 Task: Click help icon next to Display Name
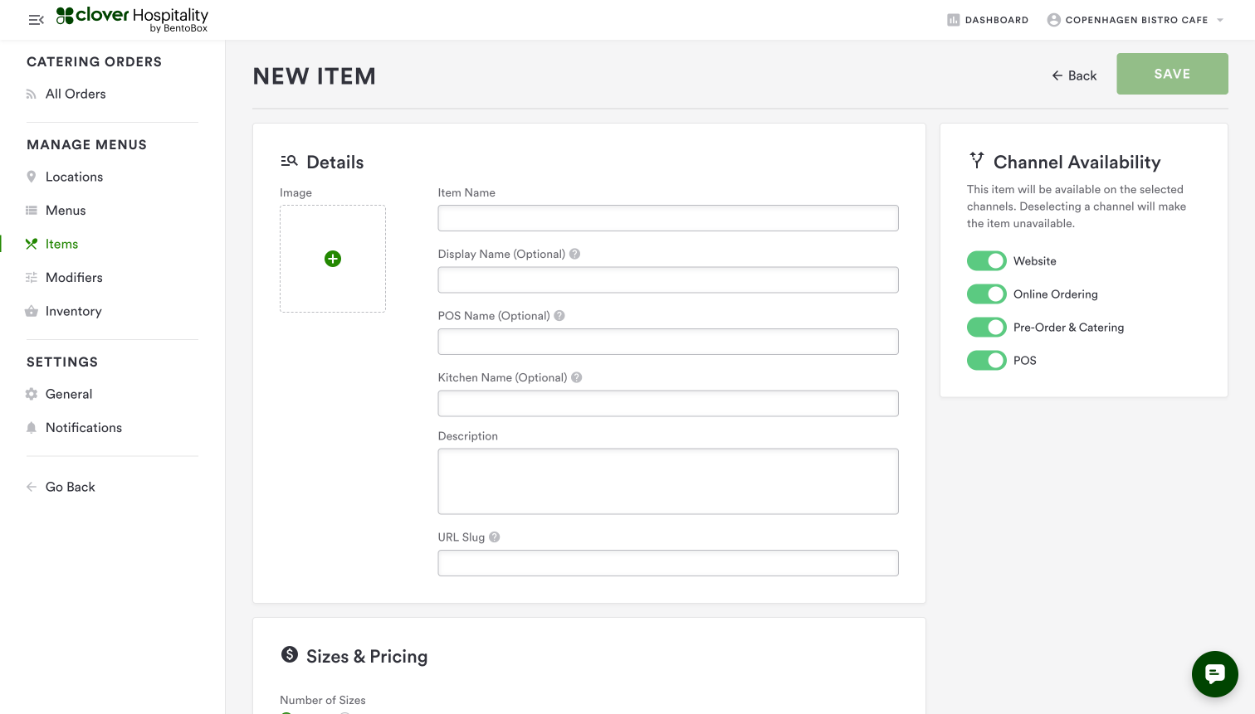click(x=575, y=254)
